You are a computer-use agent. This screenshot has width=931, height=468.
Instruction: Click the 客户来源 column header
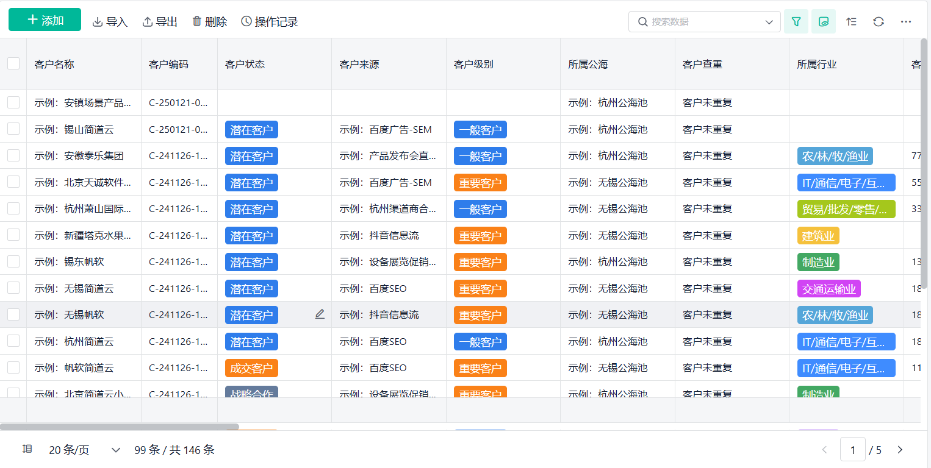click(389, 64)
